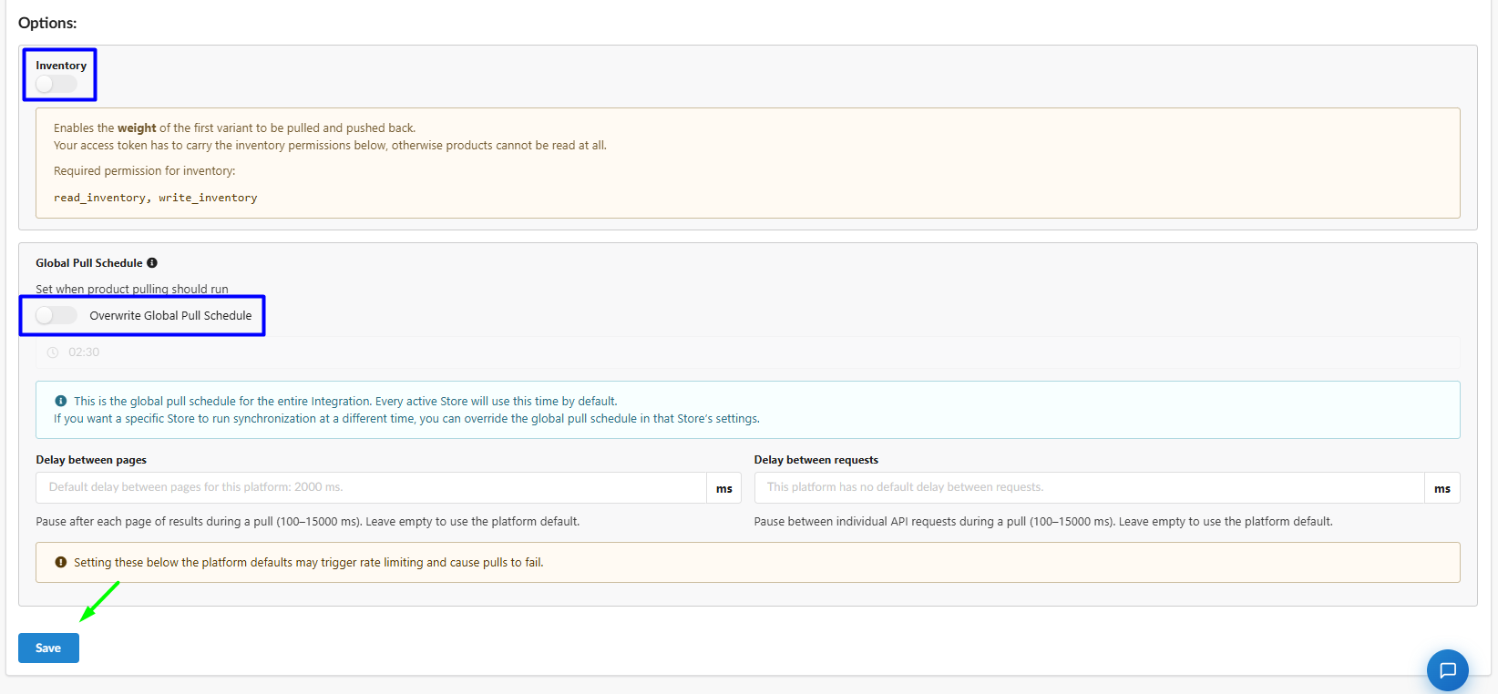Screen dimensions: 1498x694
Task: Click the "Delay between pages" label
Action: pyautogui.click(x=91, y=460)
